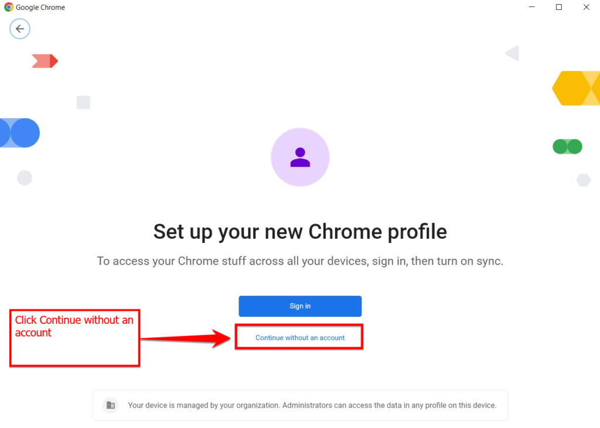Minimize the Google Chrome window
600x428 pixels.
coord(531,8)
